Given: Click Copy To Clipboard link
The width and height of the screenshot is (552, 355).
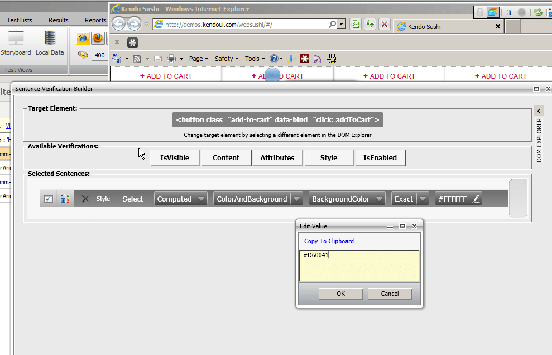Looking at the screenshot, I should coord(329,241).
